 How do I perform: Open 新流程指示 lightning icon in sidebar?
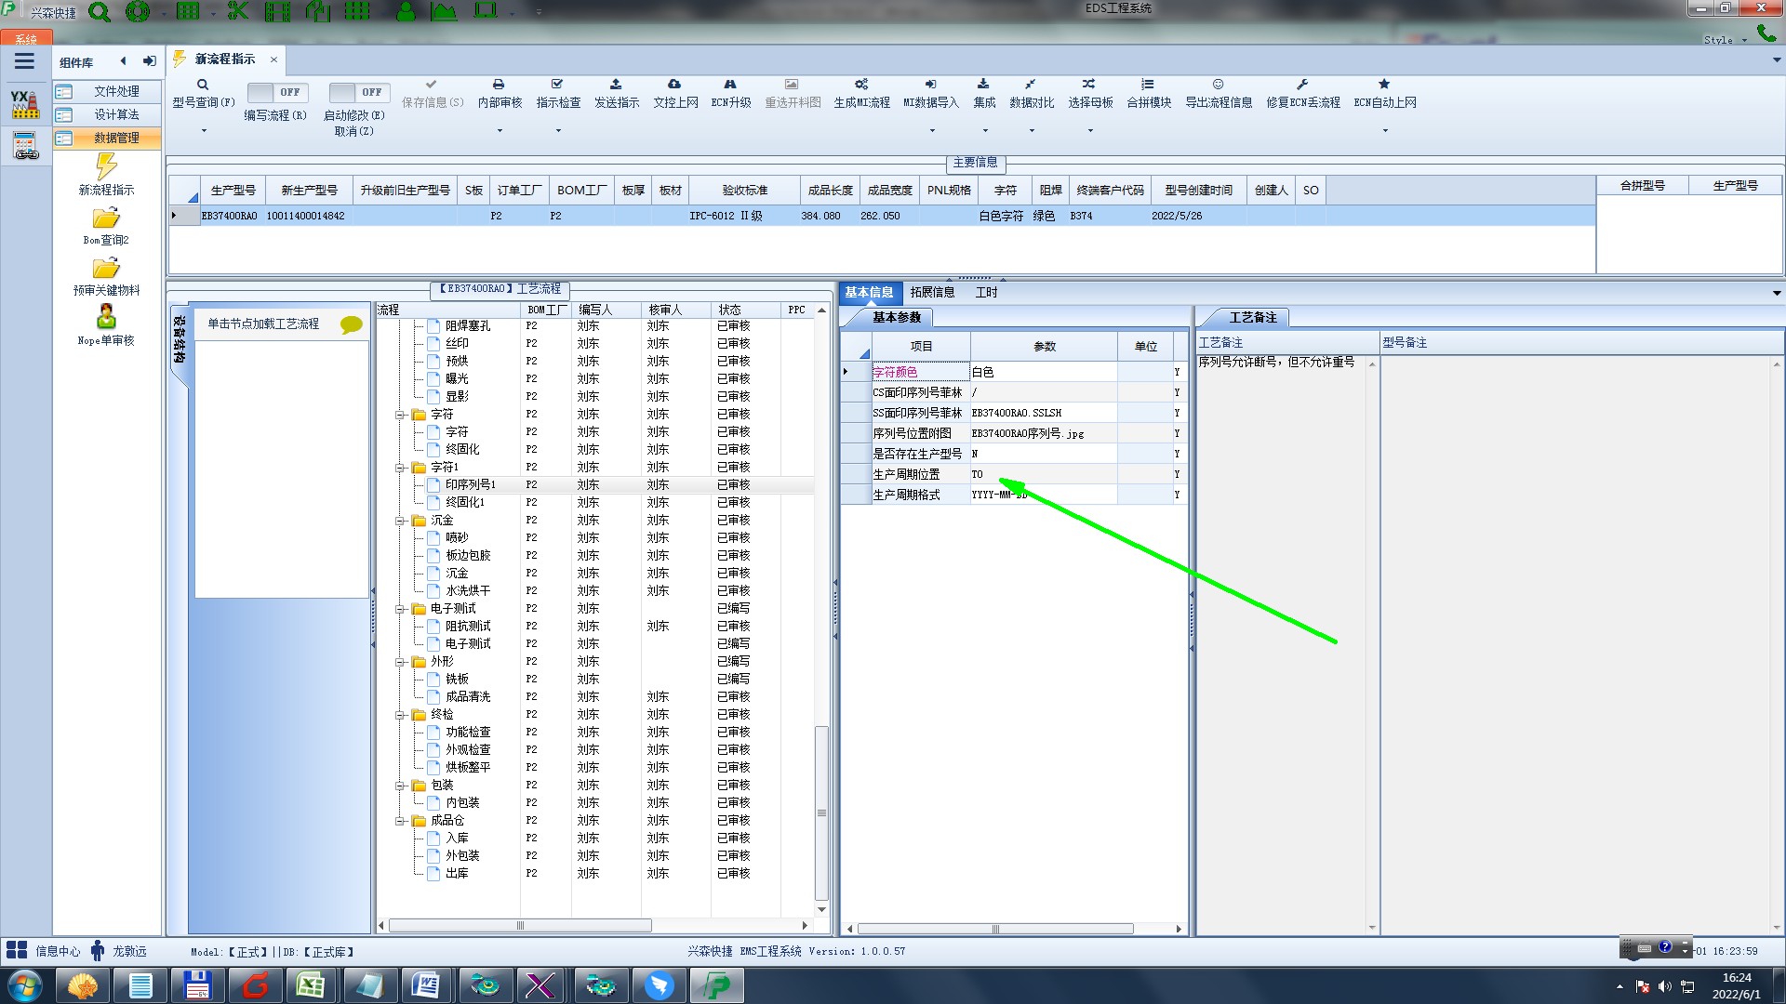[x=106, y=168]
